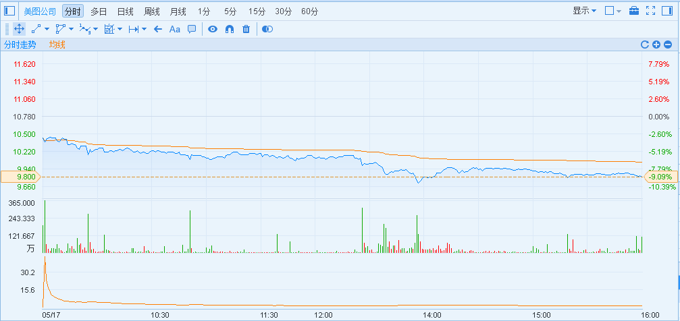
Task: Switch to the 月线 monthly chart tab
Action: coord(178,11)
